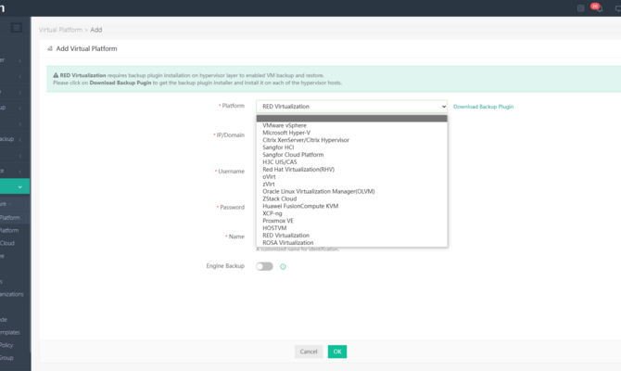Select the blank top dropdown entry
The image size is (621, 371).
tap(351, 118)
